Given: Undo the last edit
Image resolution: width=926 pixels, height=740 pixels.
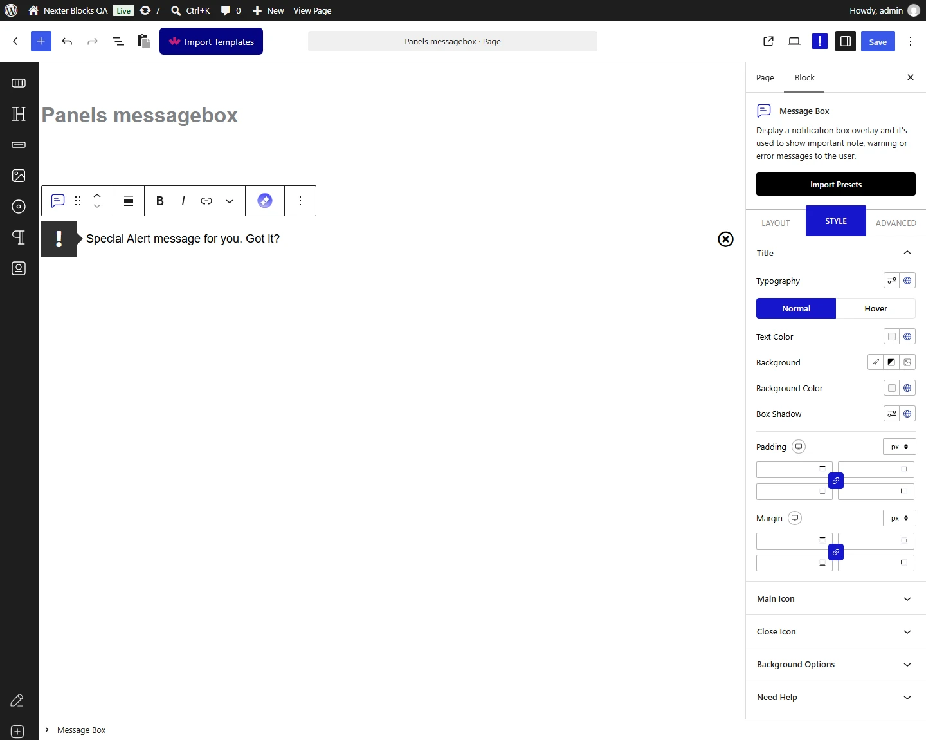Looking at the screenshot, I should (x=67, y=41).
